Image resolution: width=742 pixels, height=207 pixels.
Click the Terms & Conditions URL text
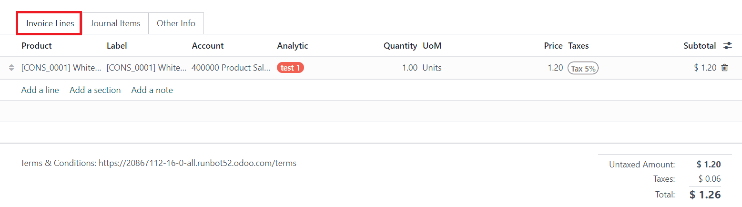(x=197, y=163)
